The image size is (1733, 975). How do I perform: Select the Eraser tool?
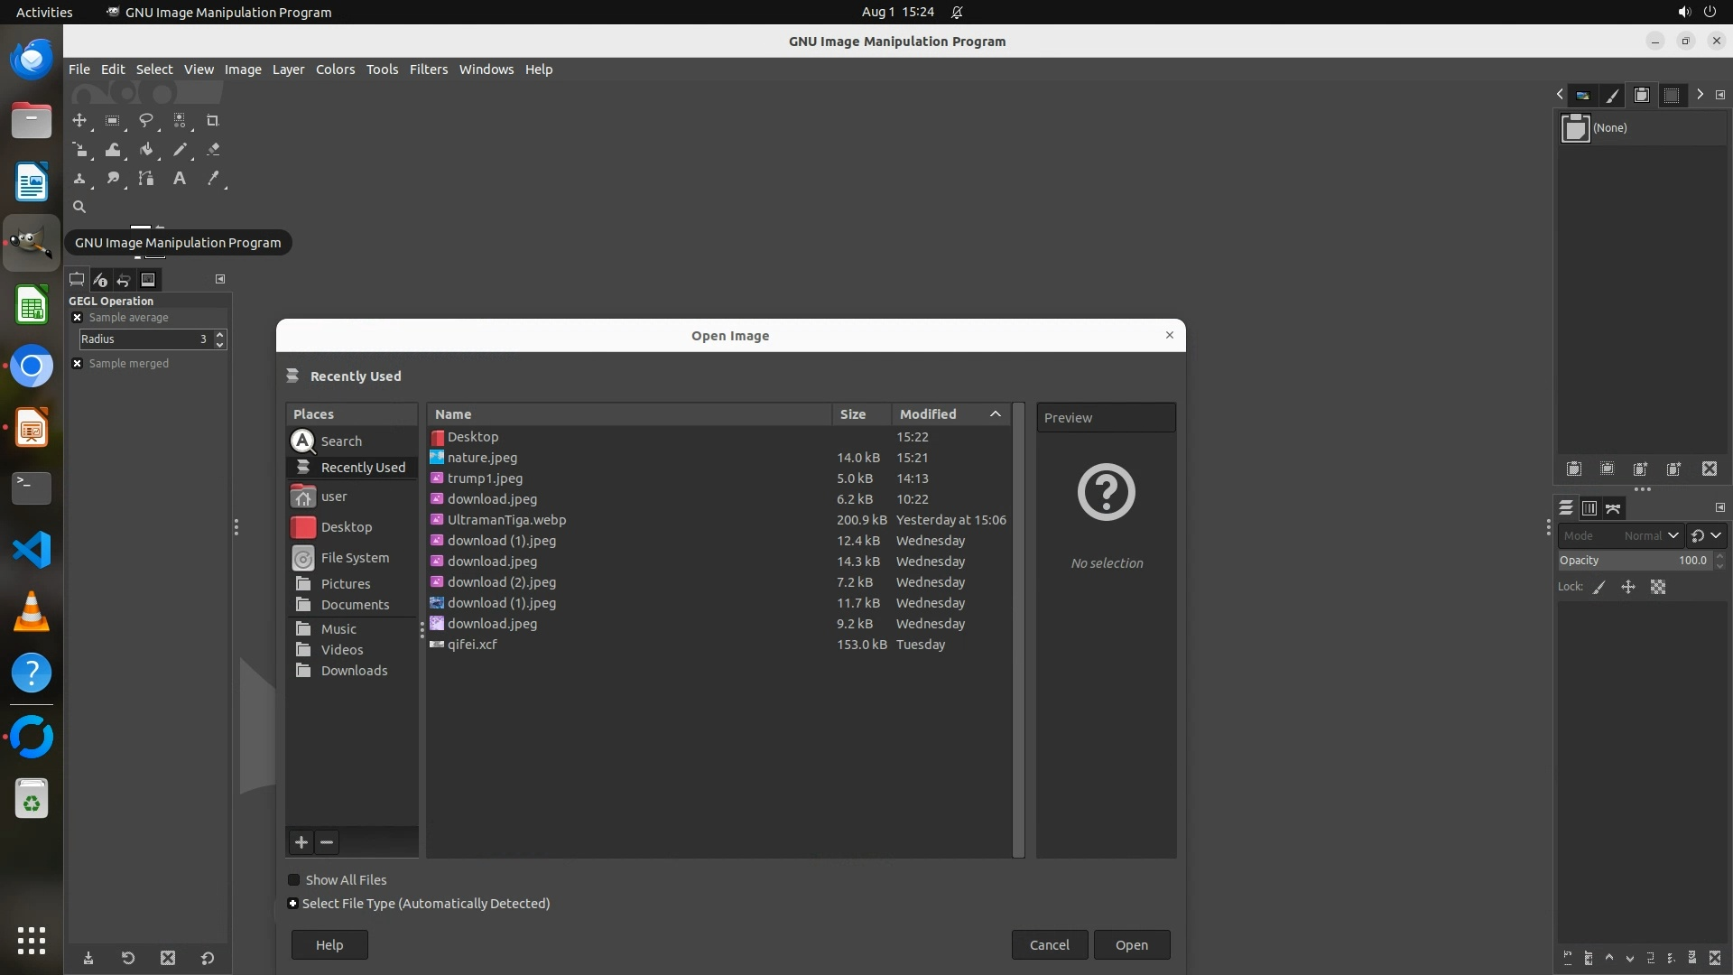click(x=213, y=150)
